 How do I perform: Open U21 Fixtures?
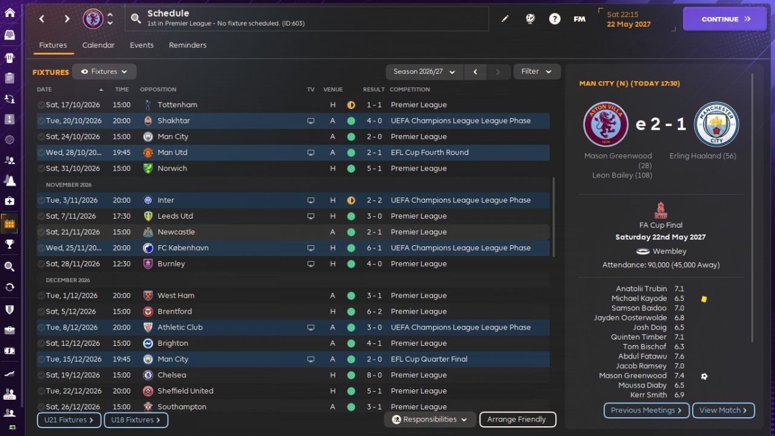tap(69, 420)
